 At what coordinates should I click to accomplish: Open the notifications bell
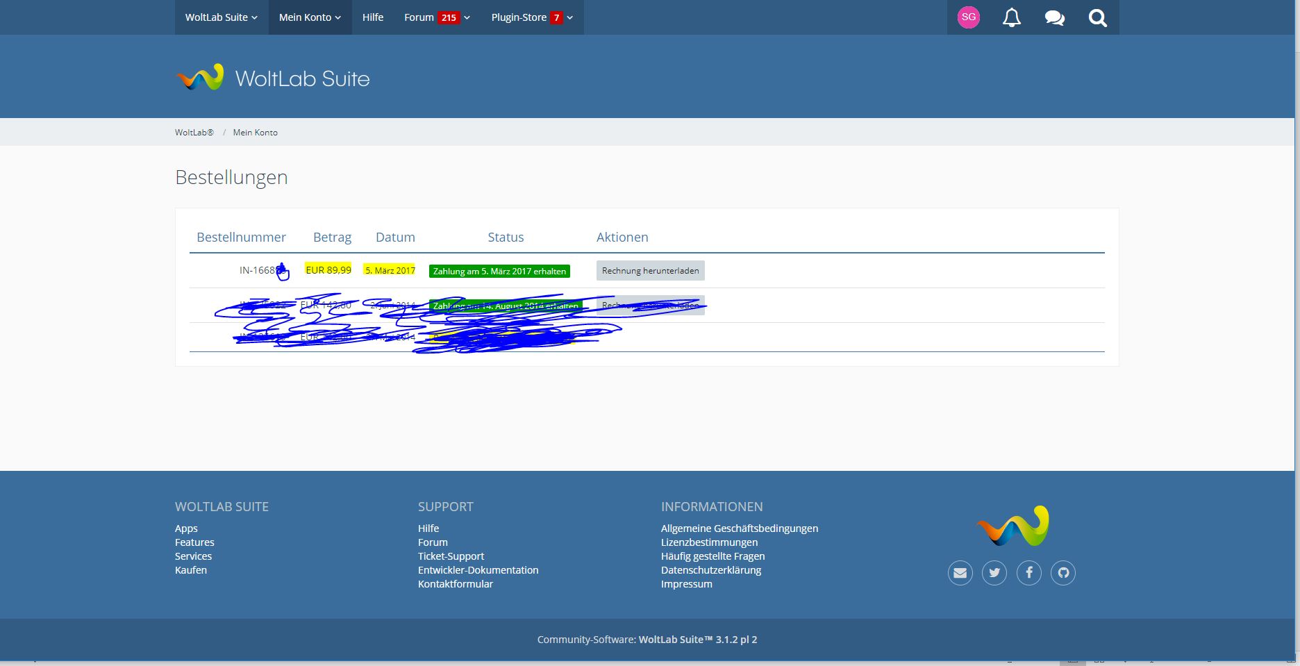(1012, 17)
